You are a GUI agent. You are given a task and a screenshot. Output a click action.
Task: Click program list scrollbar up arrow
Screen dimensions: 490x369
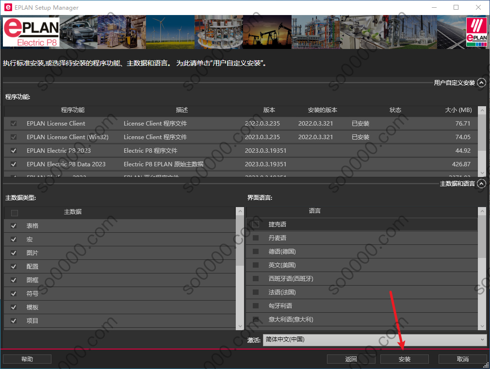point(482,110)
